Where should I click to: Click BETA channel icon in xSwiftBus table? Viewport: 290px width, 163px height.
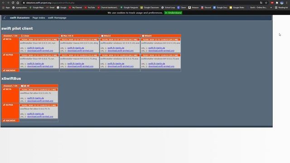tap(4, 89)
